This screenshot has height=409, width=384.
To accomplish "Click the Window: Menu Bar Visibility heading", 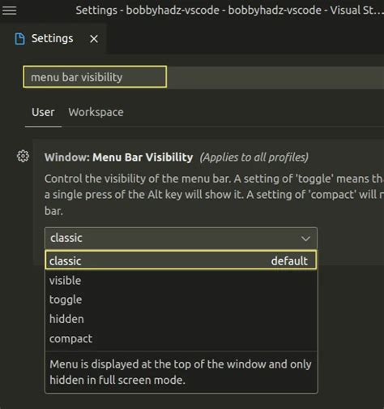I will 119,157.
